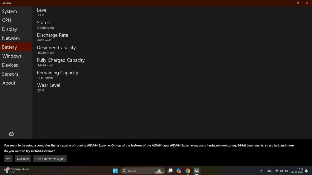The image size is (312, 175).
Task: Select the Wear Level 23 % entry
Action: click(x=49, y=87)
